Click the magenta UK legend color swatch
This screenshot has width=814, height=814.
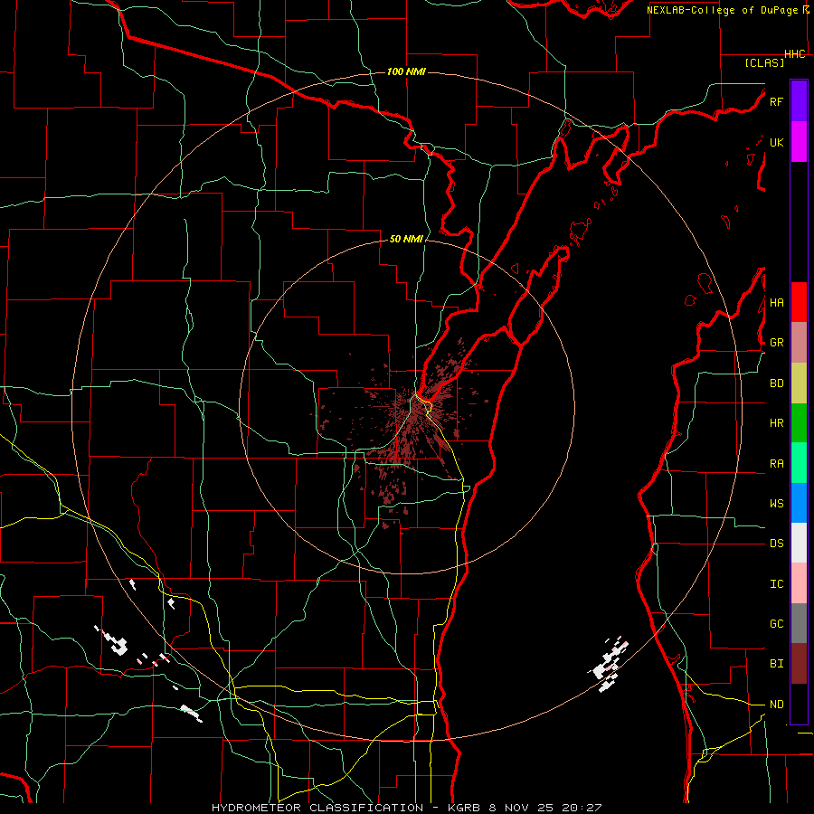click(799, 142)
